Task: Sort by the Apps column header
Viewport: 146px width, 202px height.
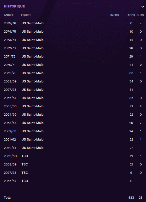Action: [x=131, y=15]
